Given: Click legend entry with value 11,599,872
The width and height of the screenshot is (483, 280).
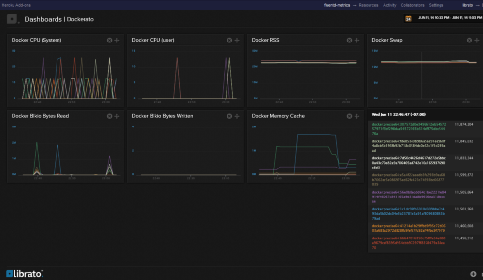Looking at the screenshot, I should (425, 180).
